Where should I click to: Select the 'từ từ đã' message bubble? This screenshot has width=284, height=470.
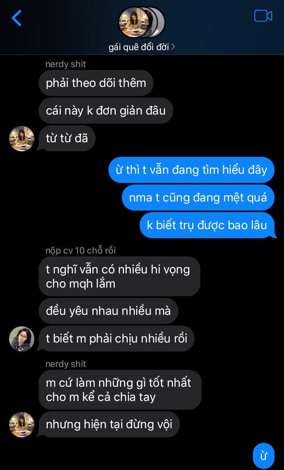click(x=67, y=138)
